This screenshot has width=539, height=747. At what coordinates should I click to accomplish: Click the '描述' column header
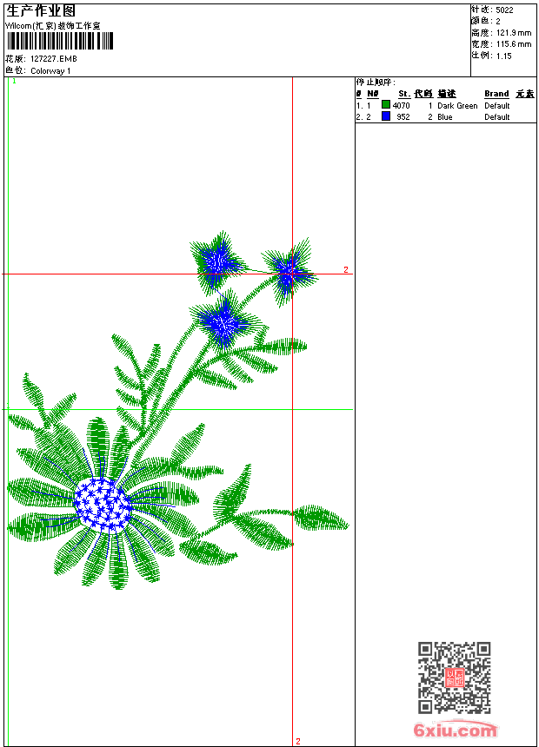[447, 94]
